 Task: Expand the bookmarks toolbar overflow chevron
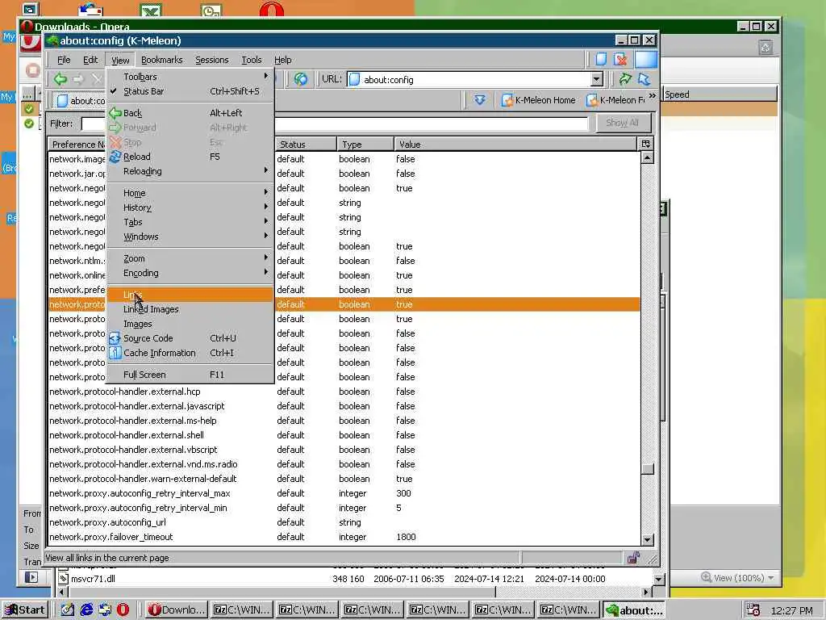point(652,96)
